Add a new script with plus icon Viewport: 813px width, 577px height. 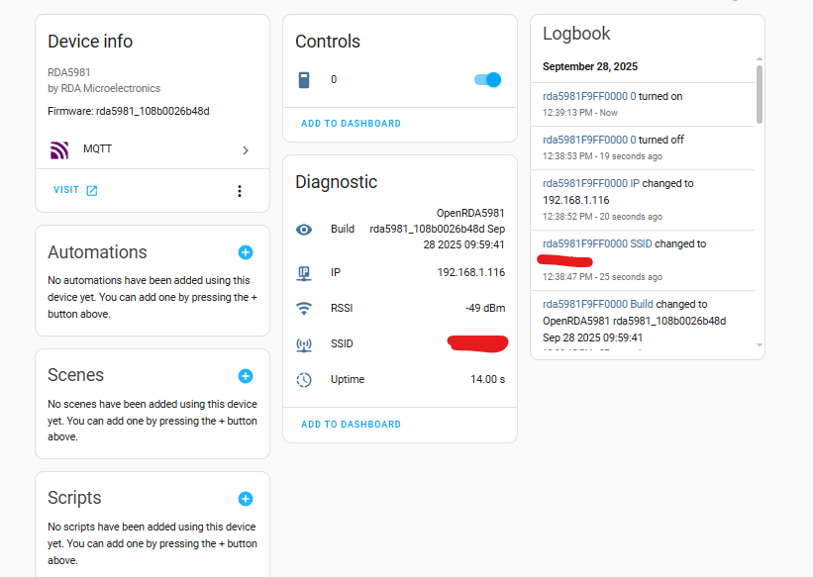(246, 499)
